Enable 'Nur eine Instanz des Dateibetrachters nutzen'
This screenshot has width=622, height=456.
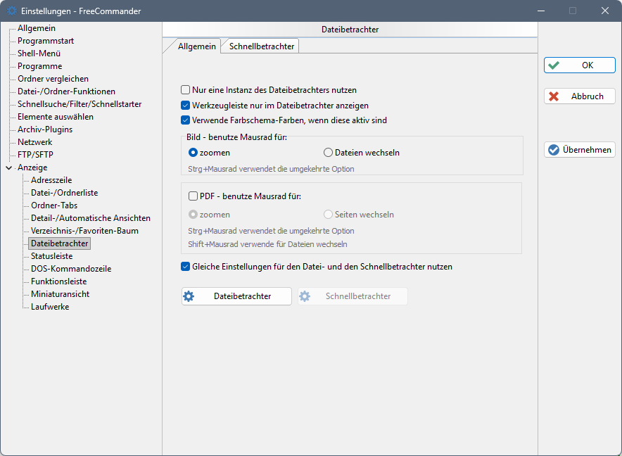tap(186, 90)
